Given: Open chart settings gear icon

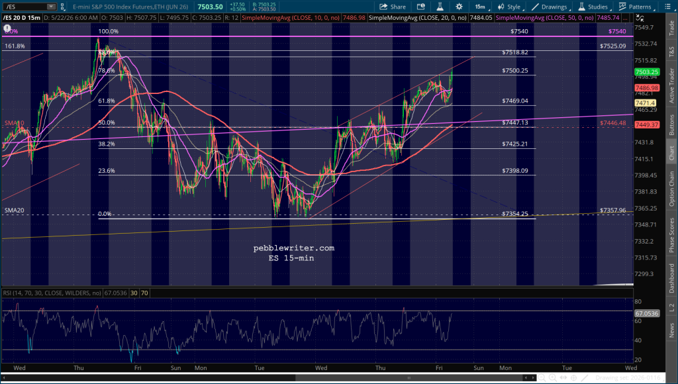Looking at the screenshot, I should pyautogui.click(x=459, y=7).
